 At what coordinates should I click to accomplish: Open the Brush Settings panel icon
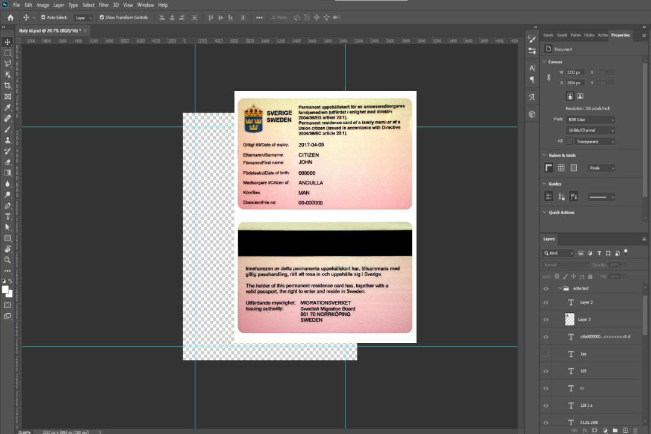pyautogui.click(x=532, y=39)
